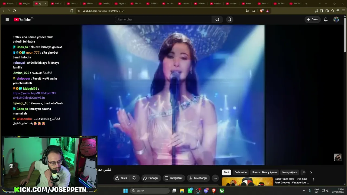Open the Brave VPN shield icon

tap(338, 11)
